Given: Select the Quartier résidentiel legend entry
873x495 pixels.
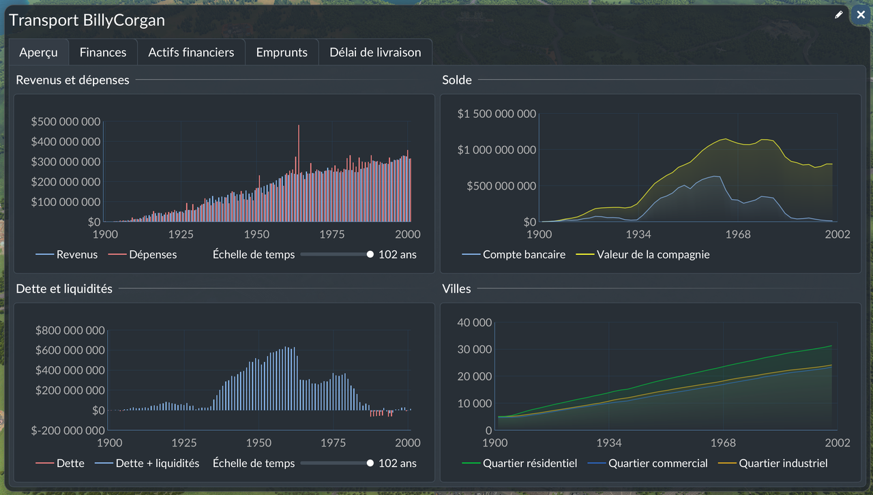Looking at the screenshot, I should click(520, 463).
